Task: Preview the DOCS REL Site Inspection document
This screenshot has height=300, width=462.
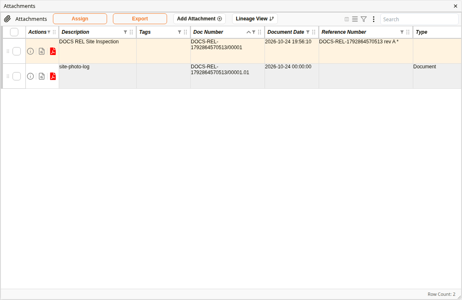Action: coord(42,51)
